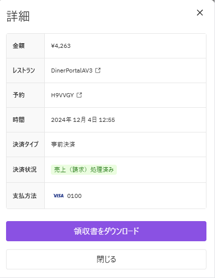This screenshot has height=278, width=215.
Task: Click the 閉じる button
Action: click(106, 259)
